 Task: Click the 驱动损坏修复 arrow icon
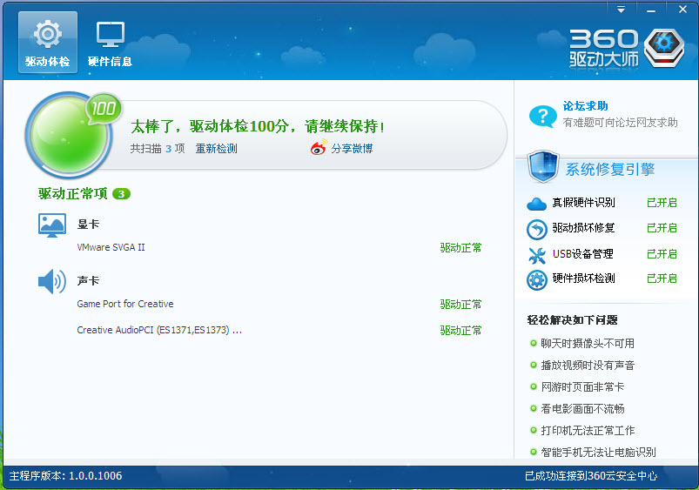537,230
